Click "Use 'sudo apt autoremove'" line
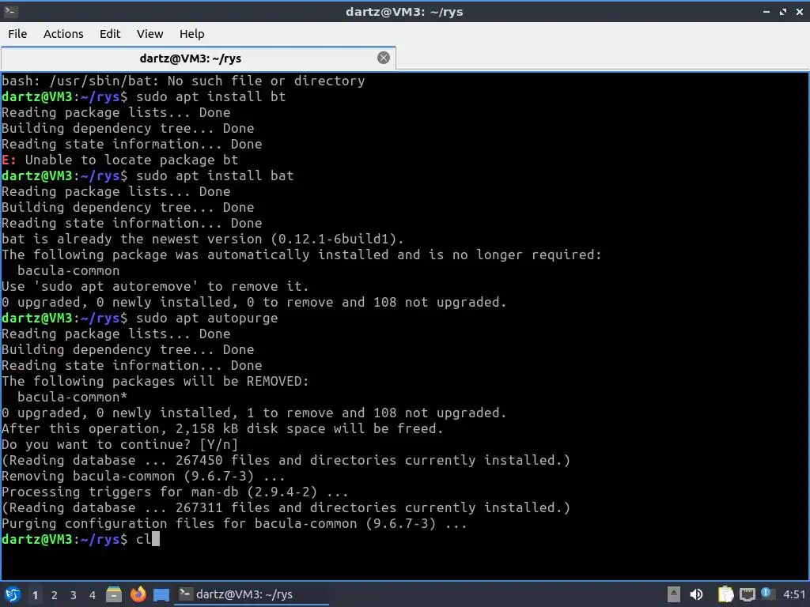The width and height of the screenshot is (810, 607). click(155, 286)
